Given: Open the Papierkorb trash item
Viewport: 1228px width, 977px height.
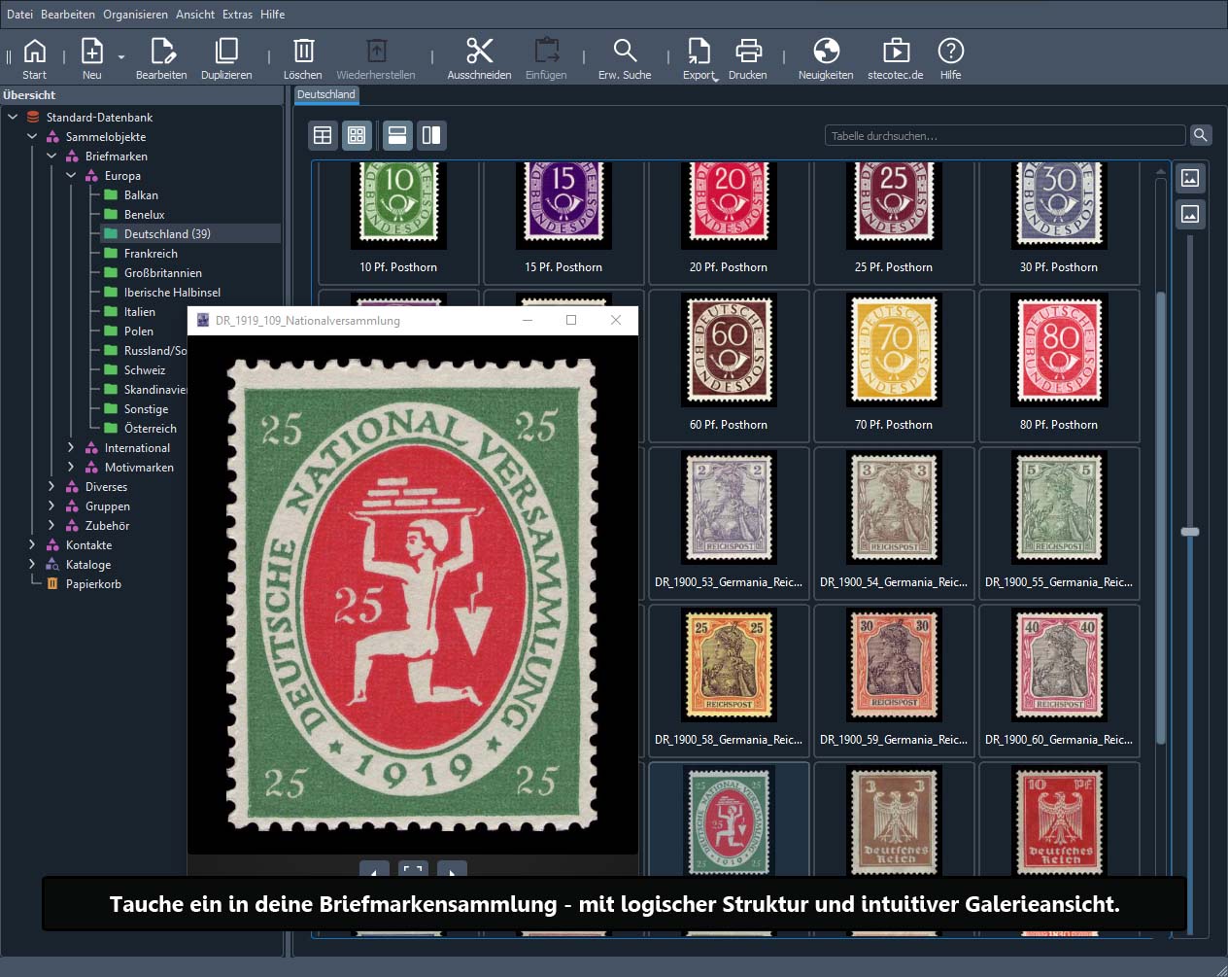Looking at the screenshot, I should [93, 584].
